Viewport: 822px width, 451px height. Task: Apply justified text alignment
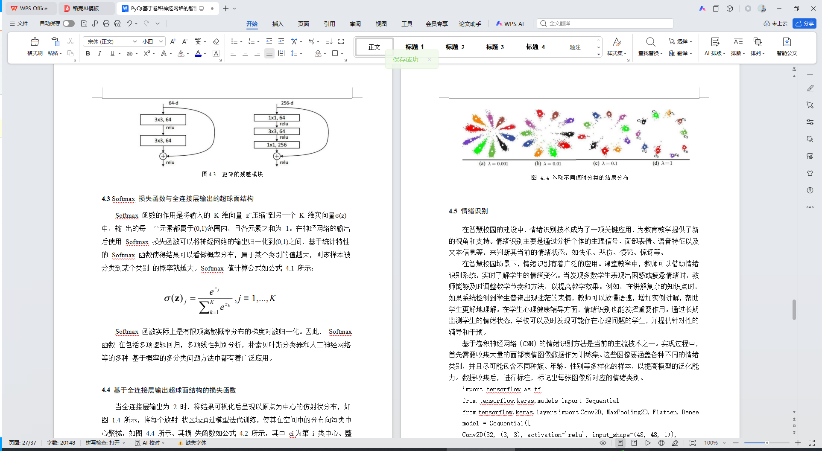coord(269,53)
